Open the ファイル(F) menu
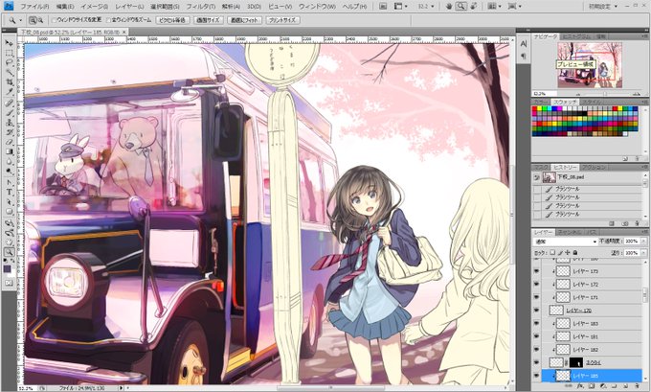 34,7
